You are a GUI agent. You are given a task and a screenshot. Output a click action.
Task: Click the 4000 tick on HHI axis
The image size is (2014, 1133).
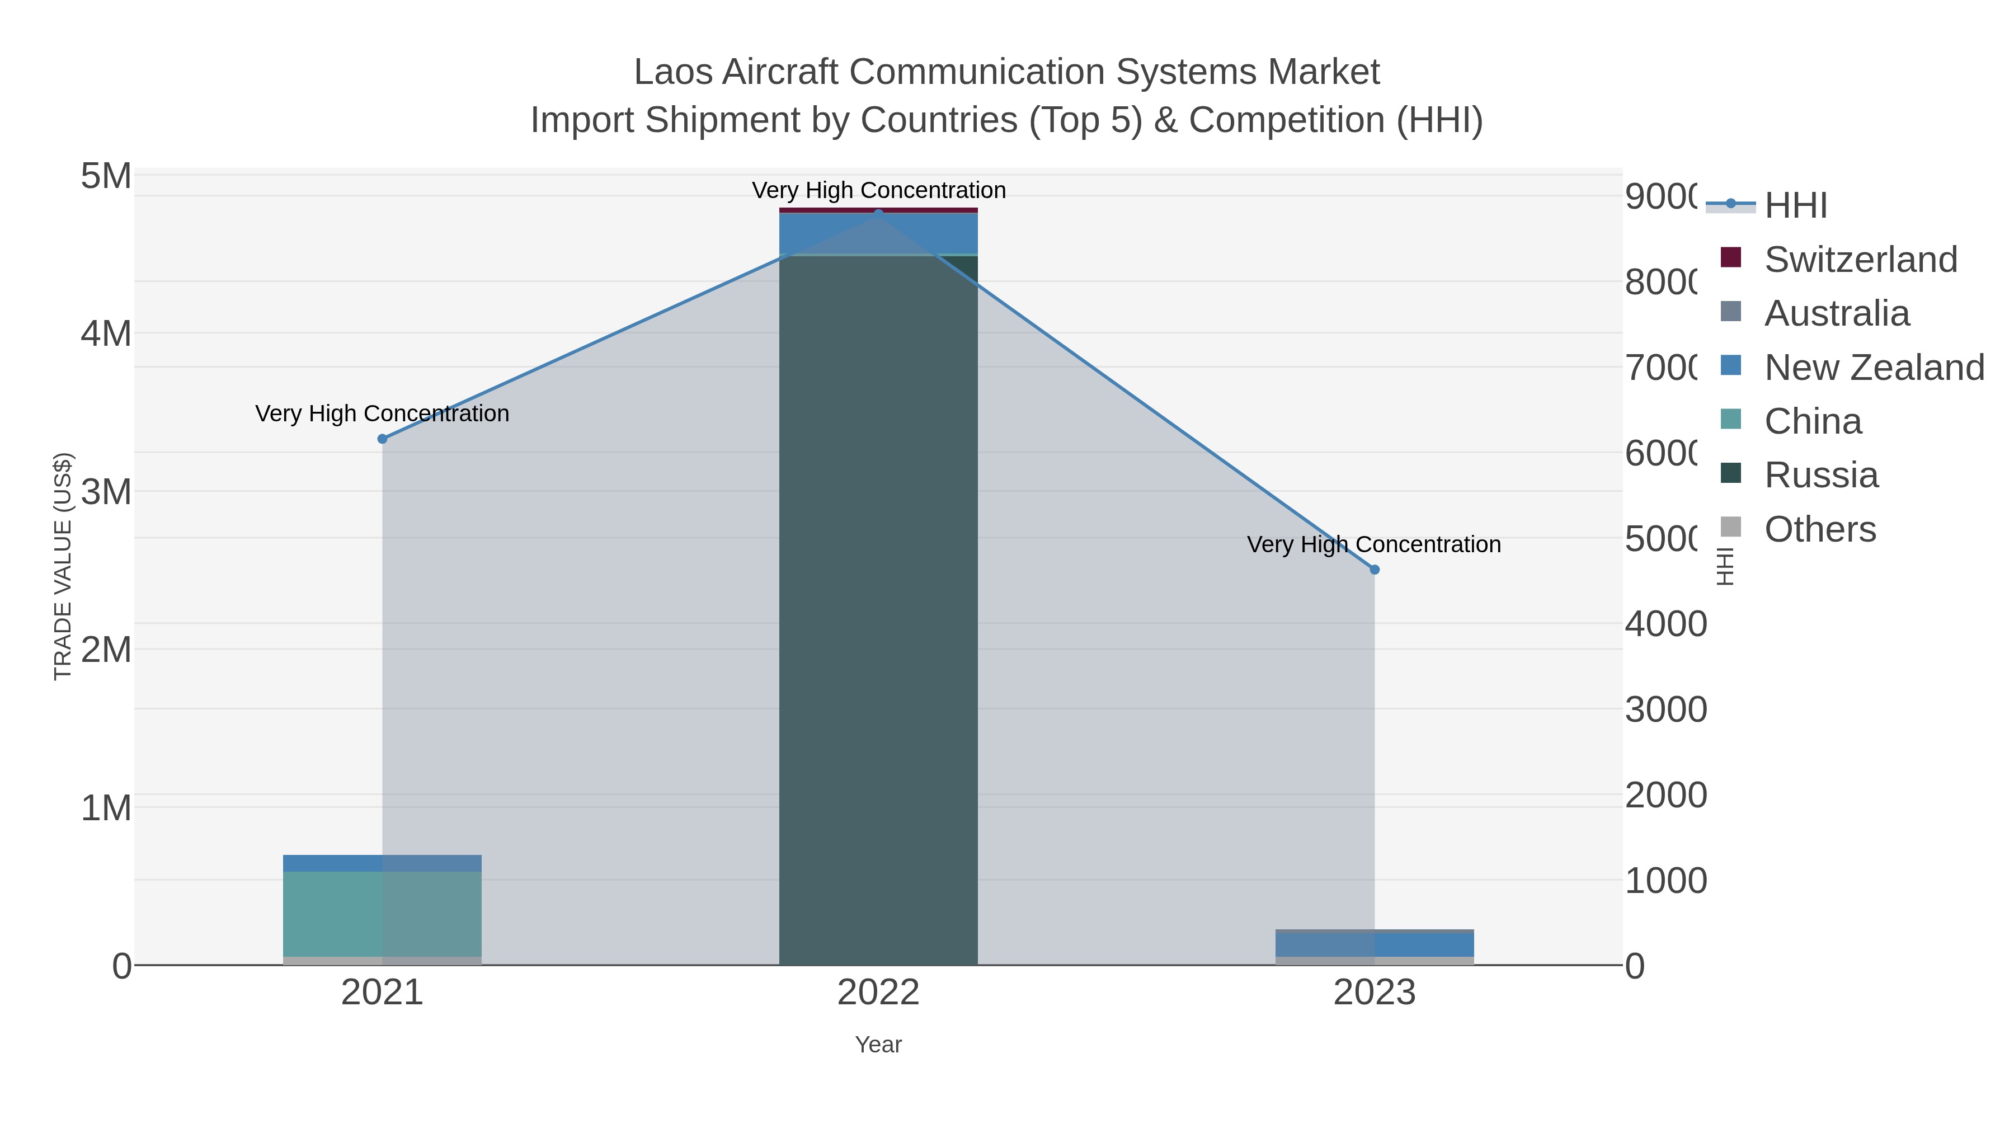pyautogui.click(x=1666, y=624)
